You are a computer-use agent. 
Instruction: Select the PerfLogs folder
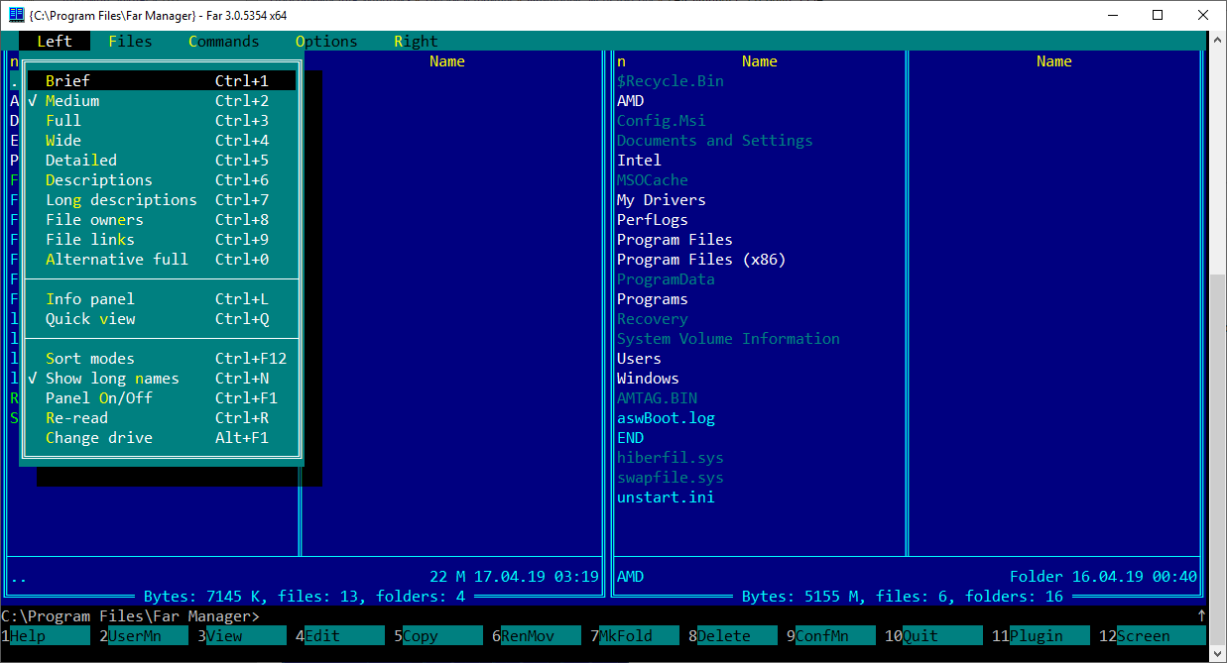coord(653,220)
